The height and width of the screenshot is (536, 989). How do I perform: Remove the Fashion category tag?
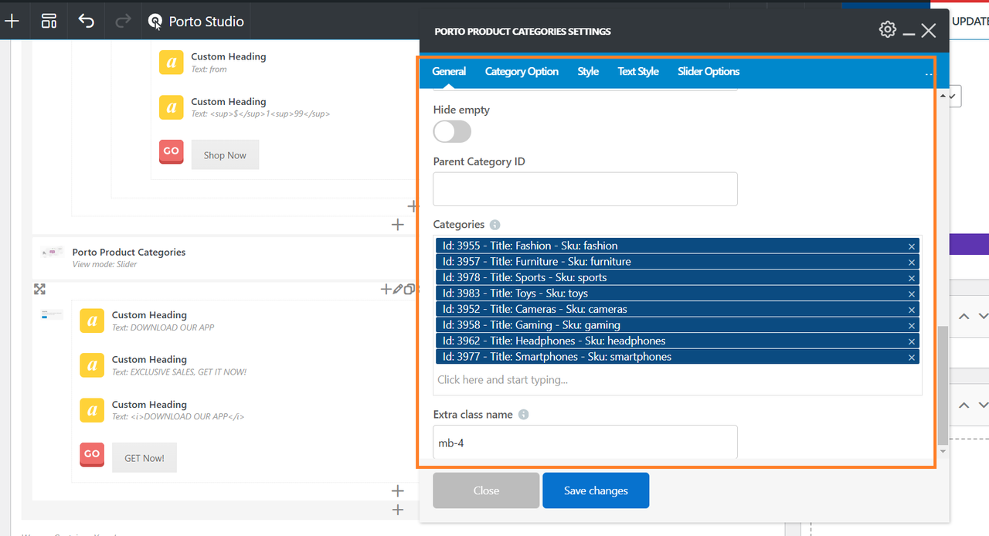(x=912, y=246)
